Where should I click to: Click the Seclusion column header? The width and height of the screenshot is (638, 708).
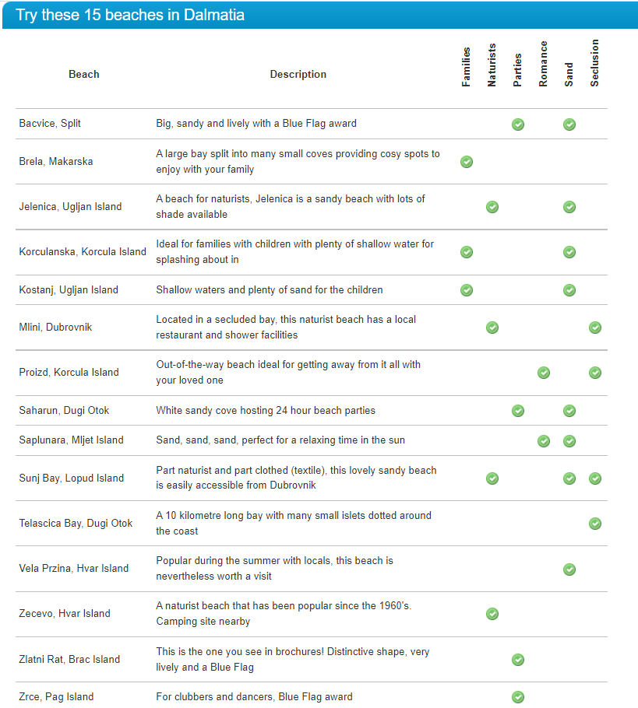point(595,63)
